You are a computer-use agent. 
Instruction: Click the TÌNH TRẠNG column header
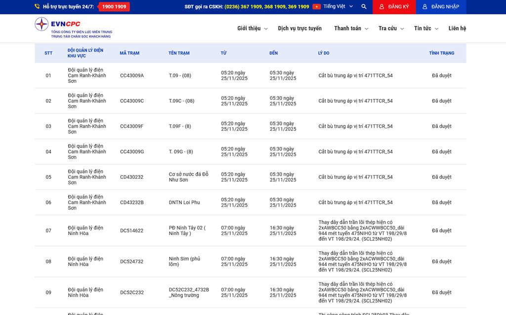(x=441, y=53)
